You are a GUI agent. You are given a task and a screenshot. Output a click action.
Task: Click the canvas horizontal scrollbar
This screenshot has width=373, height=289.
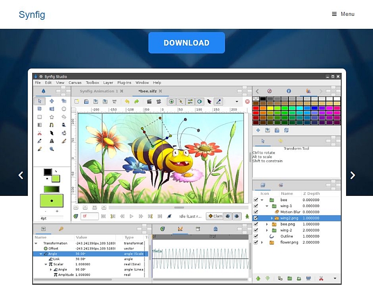(178, 207)
